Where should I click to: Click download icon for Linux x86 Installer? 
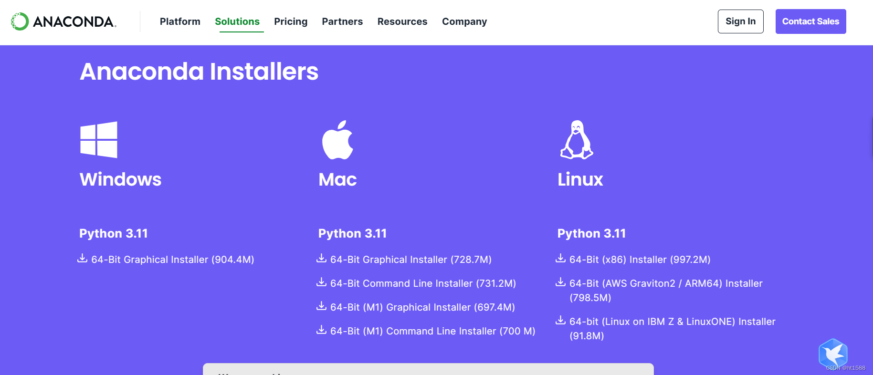[x=561, y=258]
